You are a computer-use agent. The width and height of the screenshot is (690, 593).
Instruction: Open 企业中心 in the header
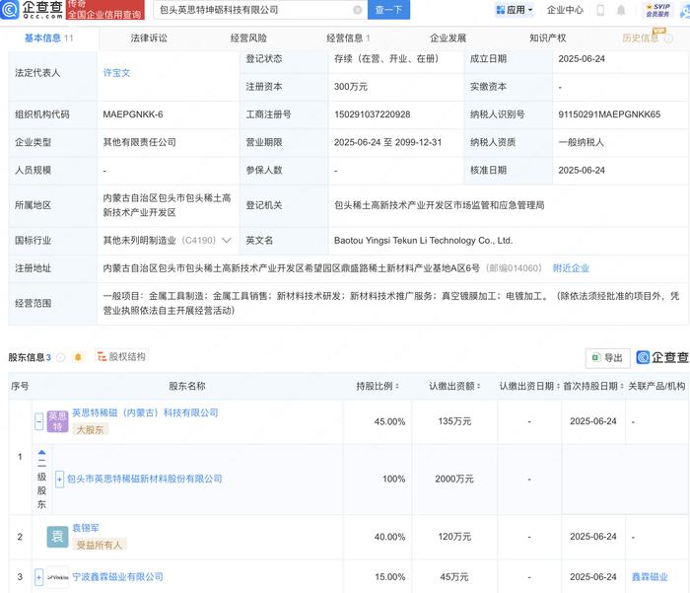[565, 10]
